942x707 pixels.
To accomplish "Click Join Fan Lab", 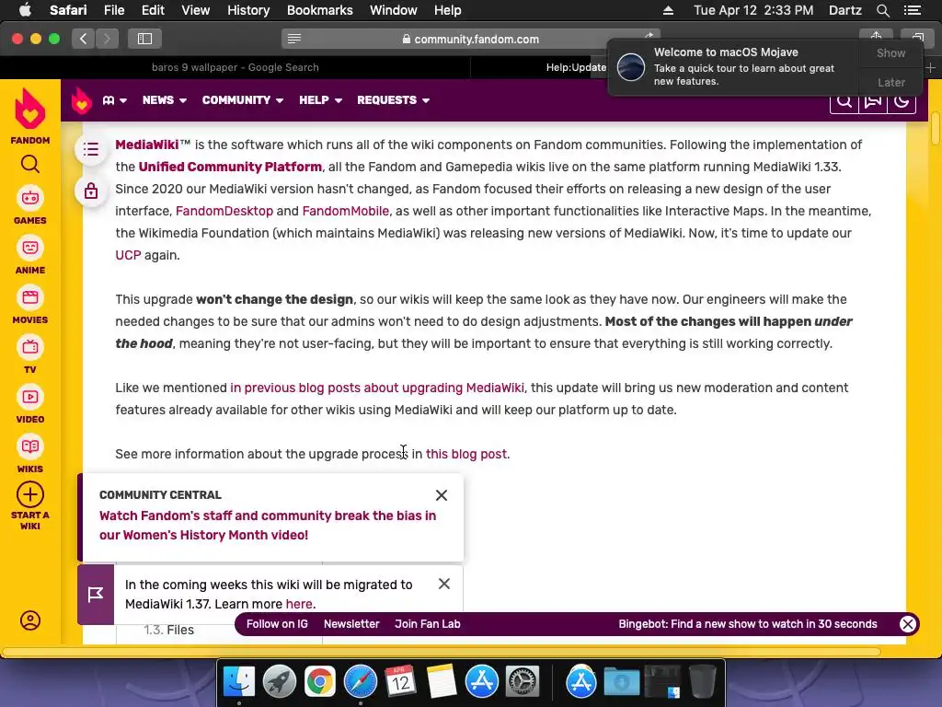I will coord(427,624).
